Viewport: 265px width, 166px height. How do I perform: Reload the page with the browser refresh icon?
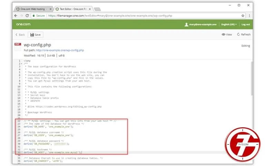click(x=27, y=16)
